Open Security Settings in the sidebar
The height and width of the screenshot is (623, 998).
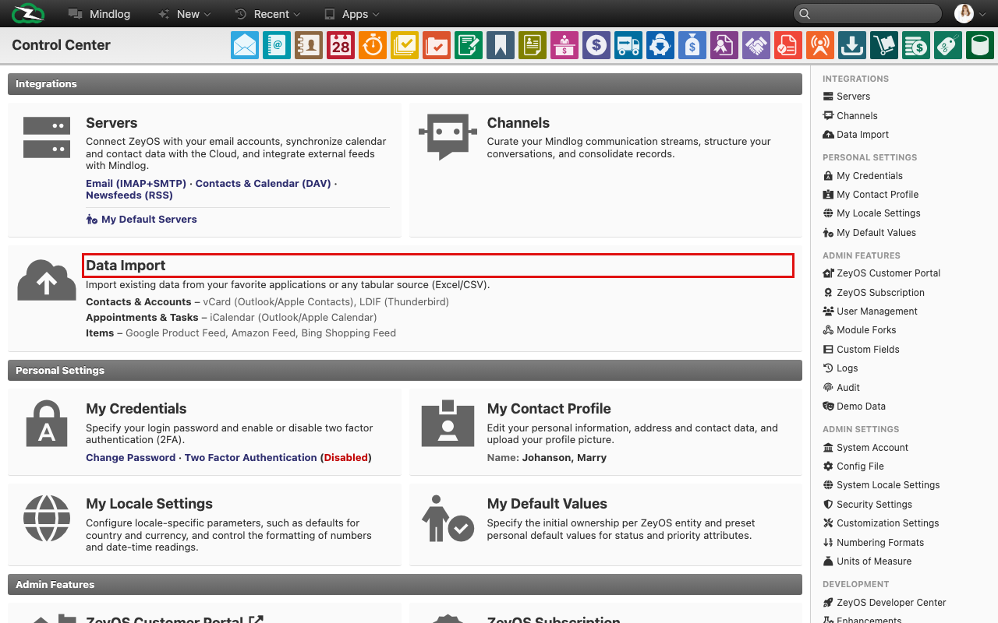867,505
